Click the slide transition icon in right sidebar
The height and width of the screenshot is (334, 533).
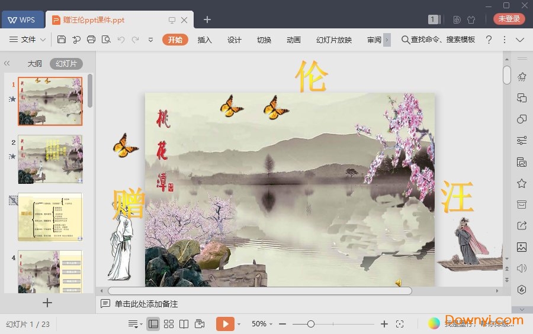521,98
